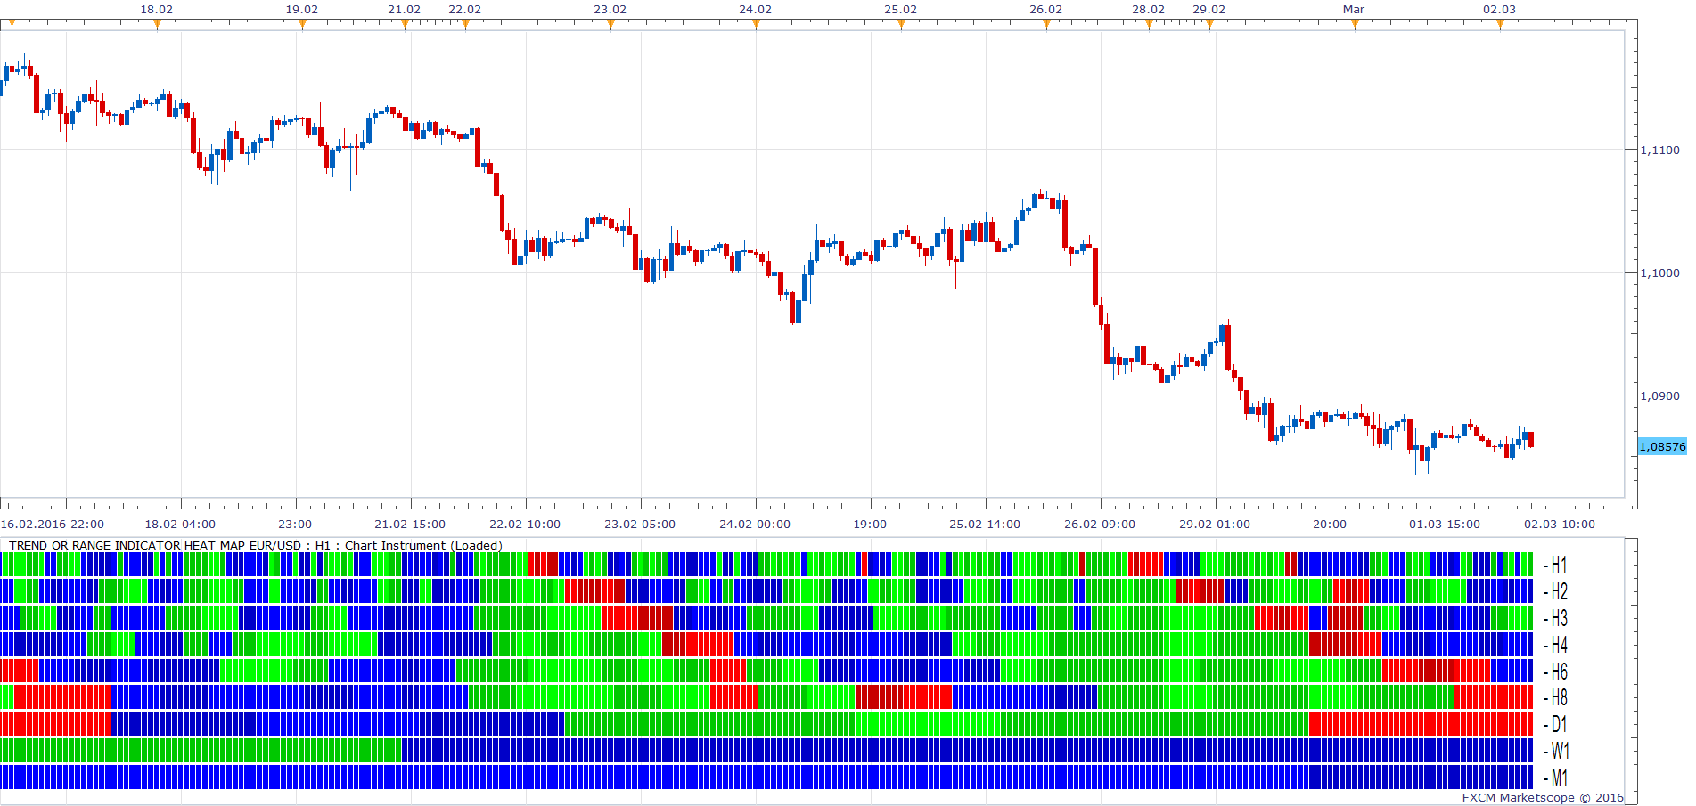Click the orange date marker under 23.02
Screen dimensions: 1696x806
click(x=610, y=24)
